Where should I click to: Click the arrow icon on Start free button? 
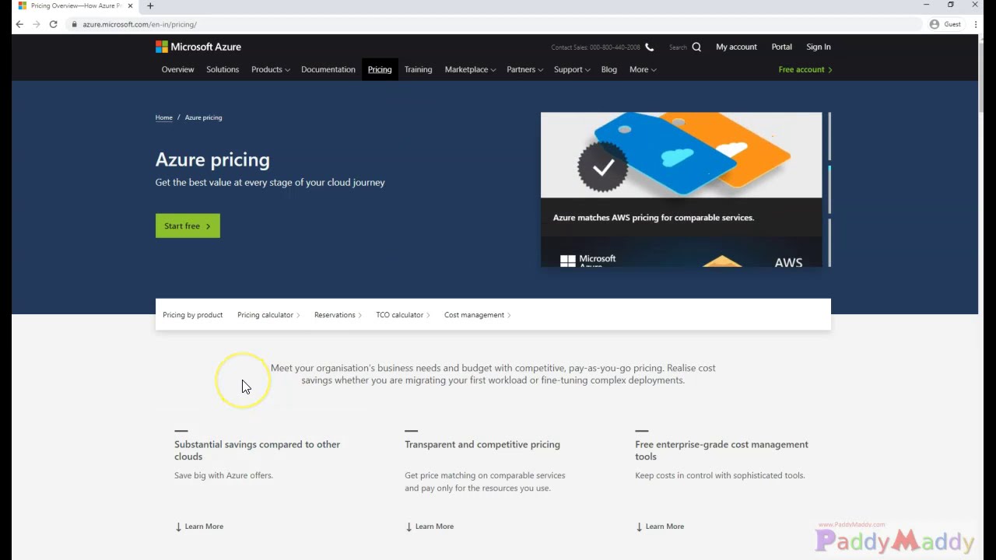[208, 226]
